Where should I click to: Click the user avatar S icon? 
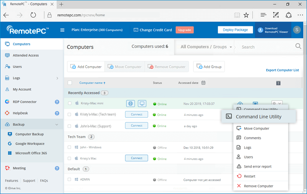click(297, 30)
